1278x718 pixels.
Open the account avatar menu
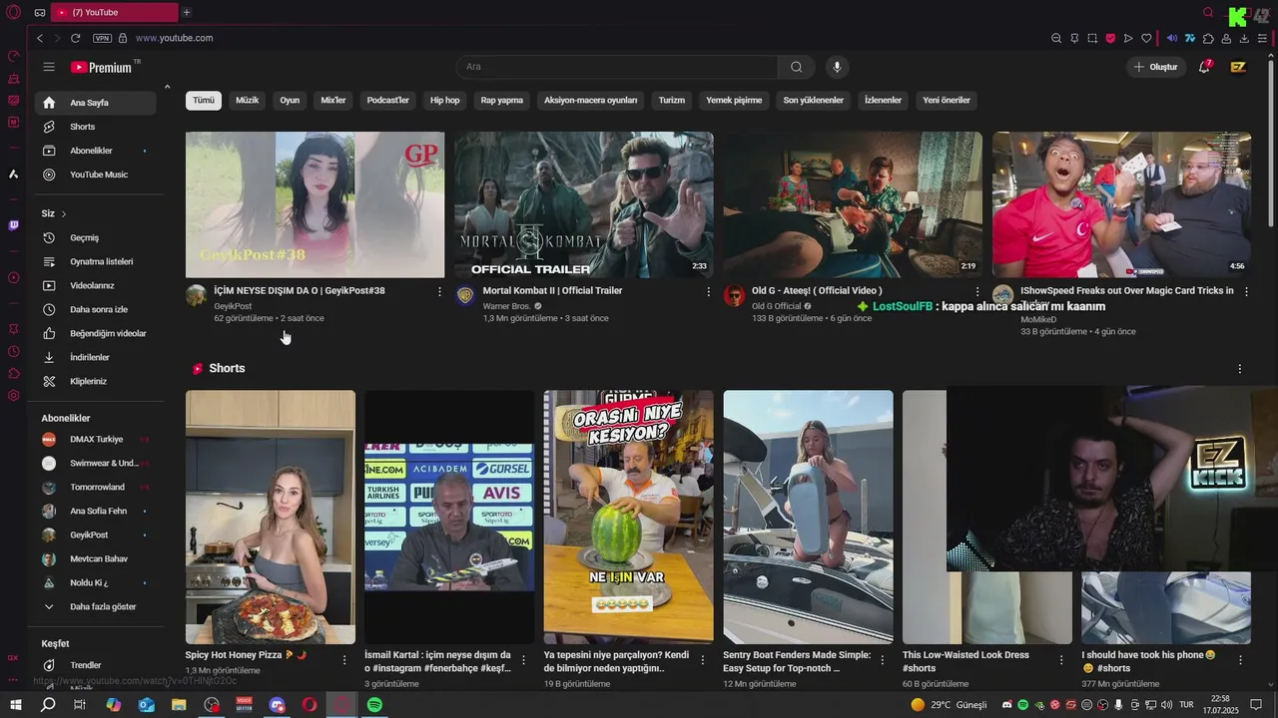(x=1238, y=67)
